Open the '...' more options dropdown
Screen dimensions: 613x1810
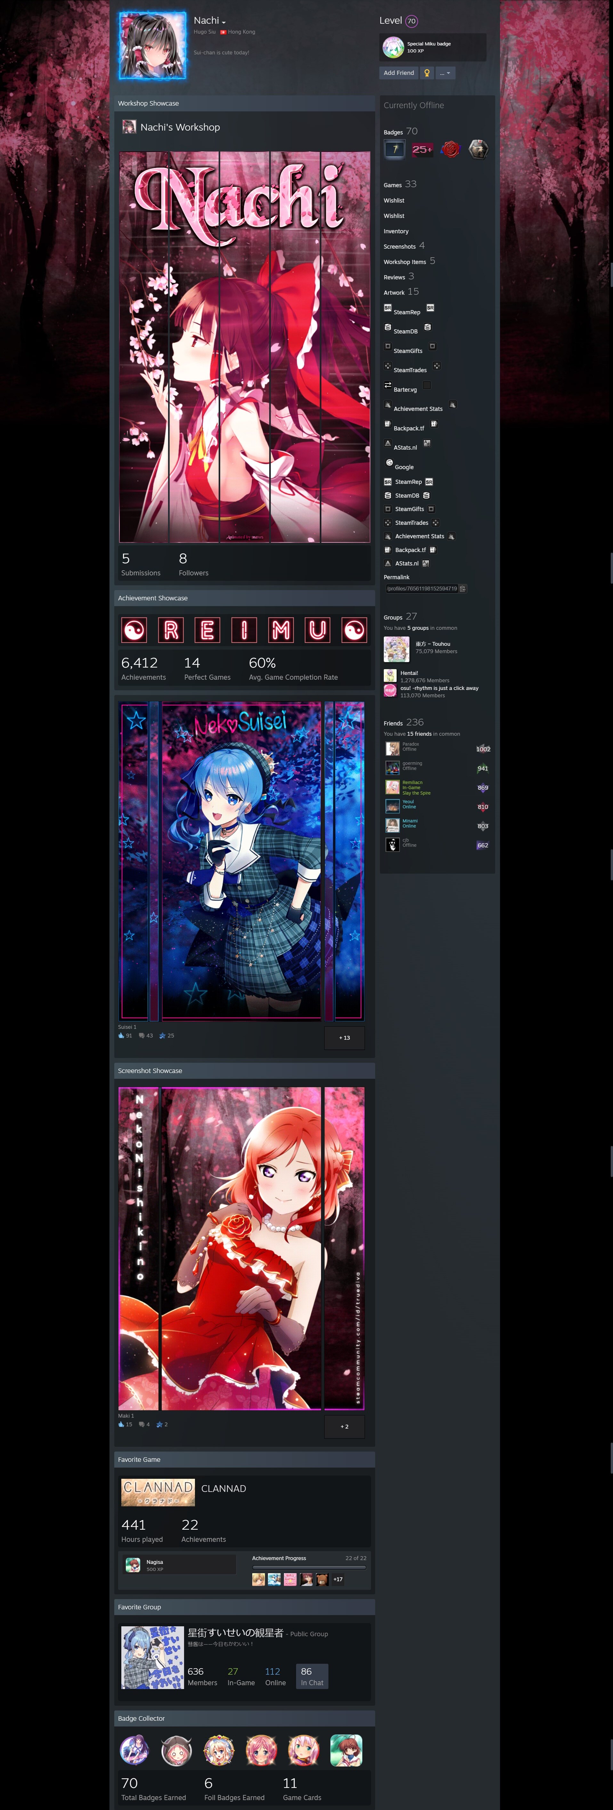pos(446,73)
